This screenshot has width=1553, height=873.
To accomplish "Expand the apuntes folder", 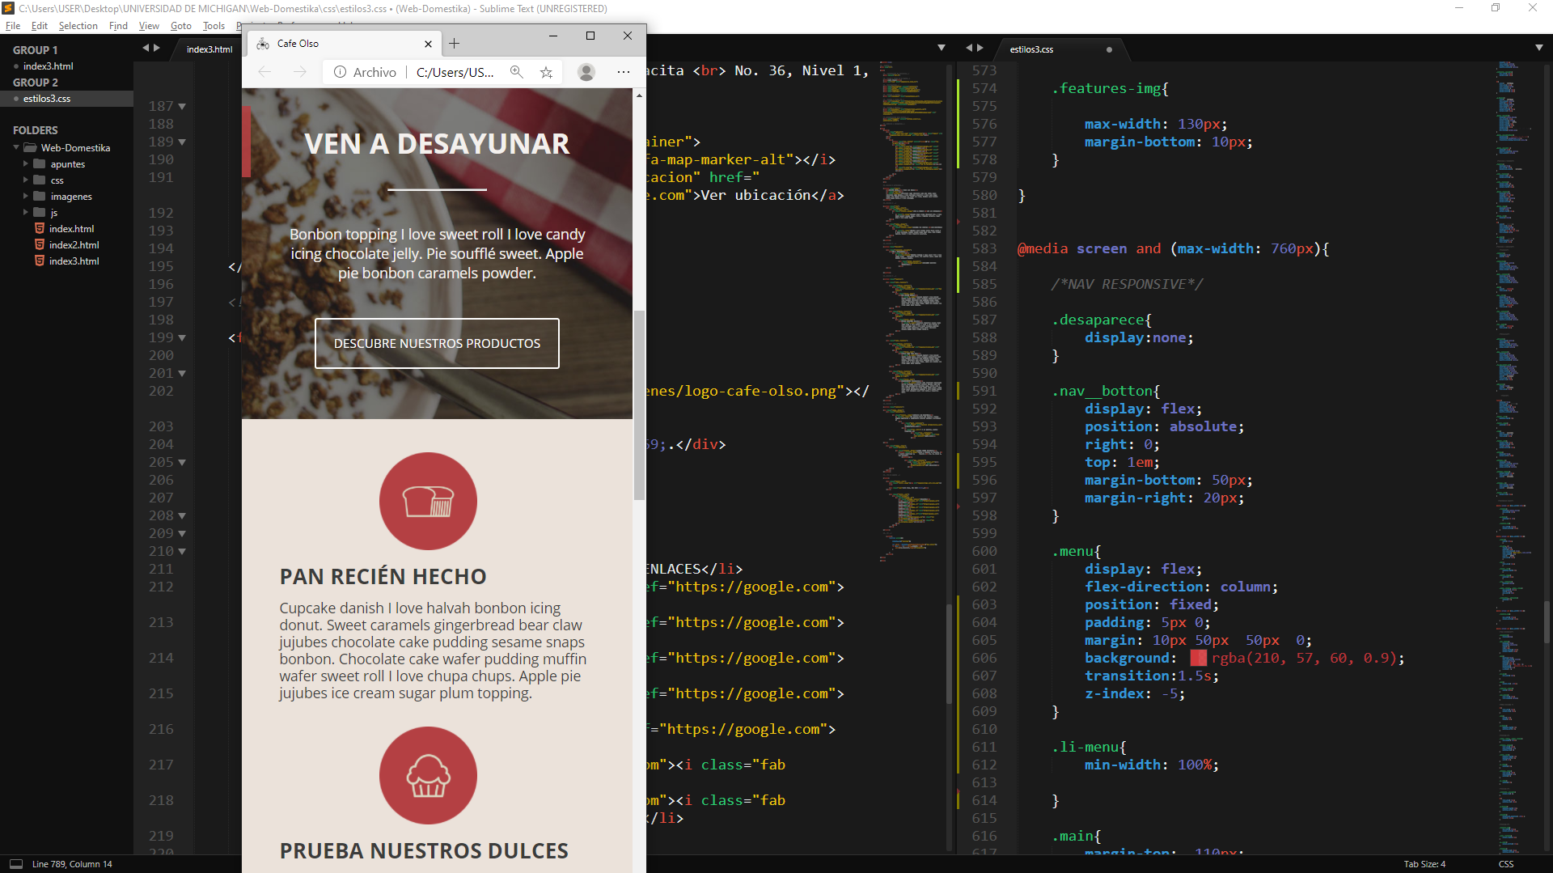I will coord(26,163).
